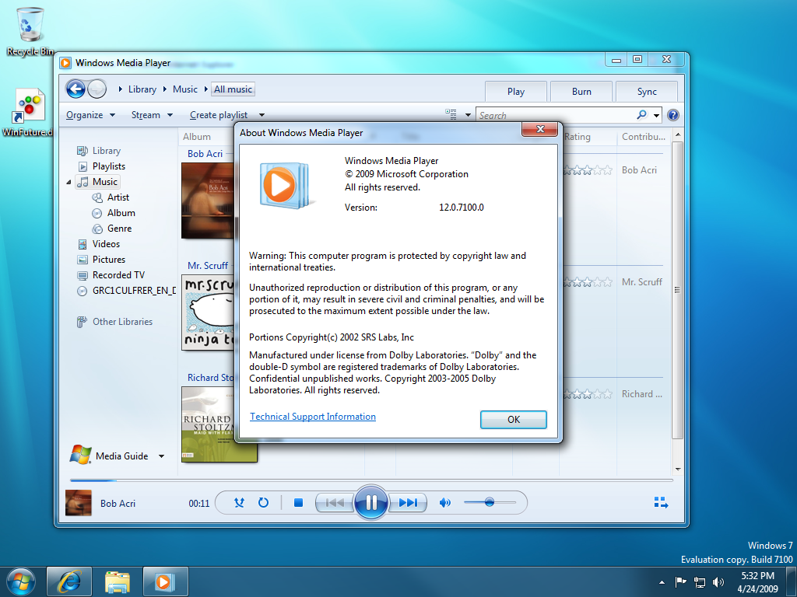This screenshot has height=597, width=797.
Task: Click the search magnifier icon
Action: tap(642, 115)
